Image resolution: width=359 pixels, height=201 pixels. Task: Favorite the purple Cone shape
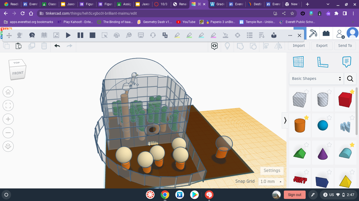pos(329,145)
